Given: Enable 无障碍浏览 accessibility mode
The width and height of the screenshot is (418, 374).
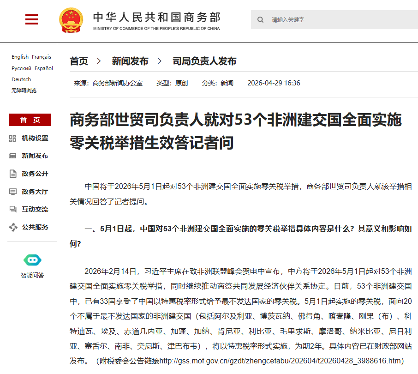Looking at the screenshot, I should [24, 90].
